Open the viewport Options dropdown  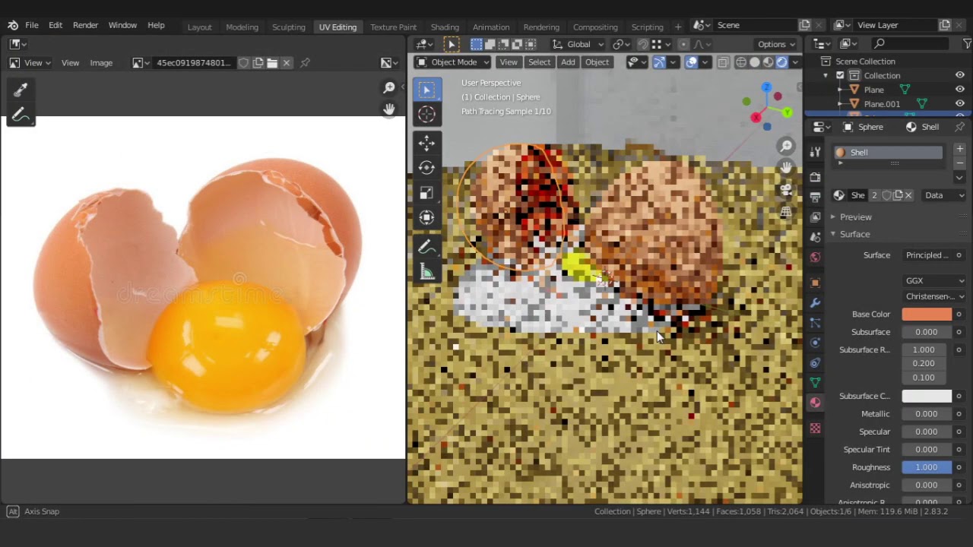[775, 44]
